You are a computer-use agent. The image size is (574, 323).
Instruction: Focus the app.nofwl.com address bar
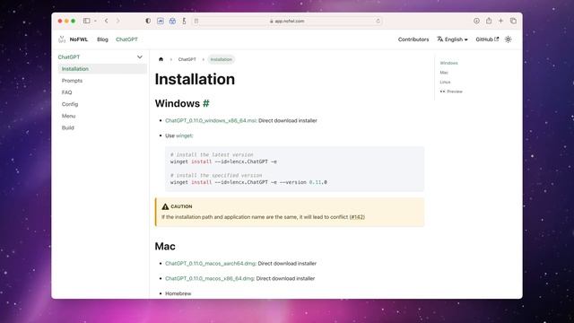[x=287, y=21]
